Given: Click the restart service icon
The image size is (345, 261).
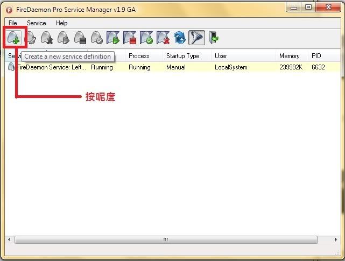Looking at the screenshot, I should [97, 38].
